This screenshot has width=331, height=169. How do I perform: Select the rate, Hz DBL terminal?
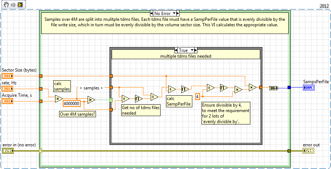[x=7, y=89]
